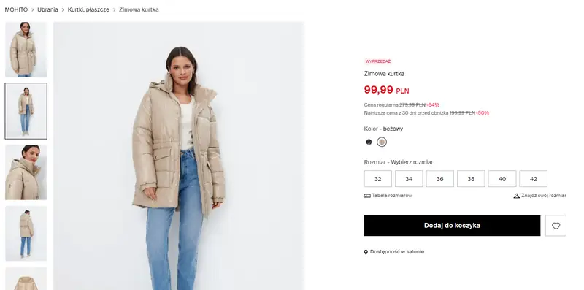The height and width of the screenshot is (290, 584).
Task: Pick size 42
Action: click(534, 179)
